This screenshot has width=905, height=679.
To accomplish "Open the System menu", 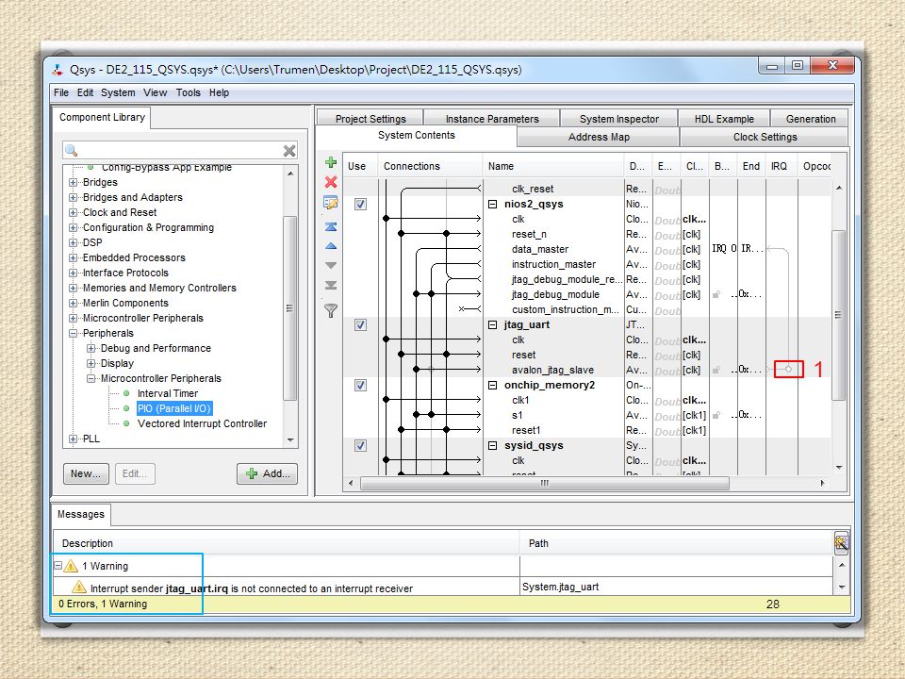I will (118, 92).
